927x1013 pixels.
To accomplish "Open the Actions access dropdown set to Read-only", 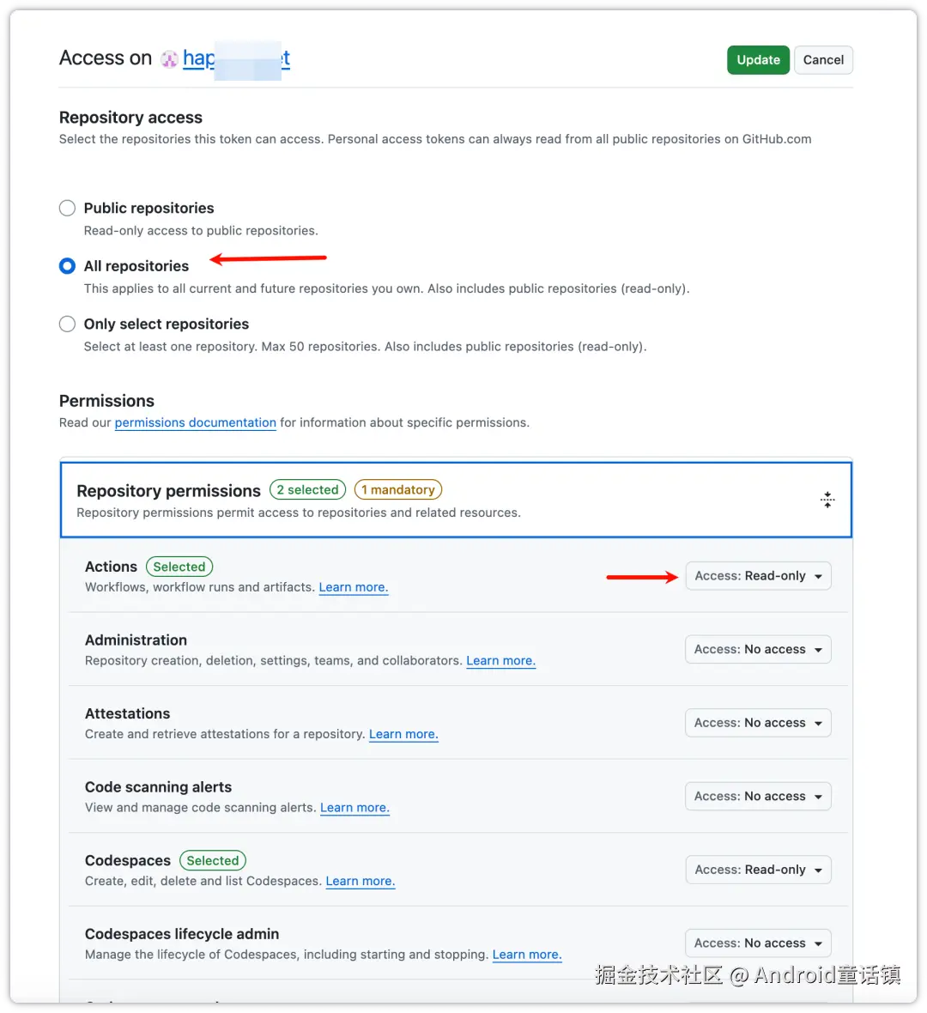I will tap(757, 575).
